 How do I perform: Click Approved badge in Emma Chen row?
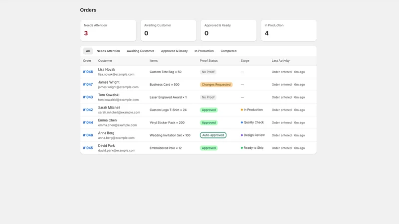(x=208, y=122)
